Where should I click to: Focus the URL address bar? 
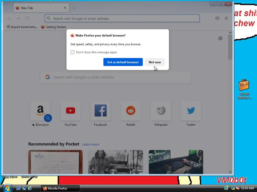click(122, 18)
